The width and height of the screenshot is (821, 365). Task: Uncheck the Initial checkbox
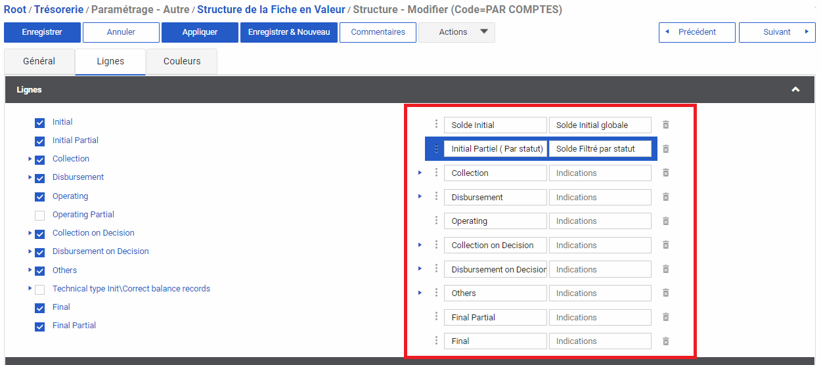40,123
